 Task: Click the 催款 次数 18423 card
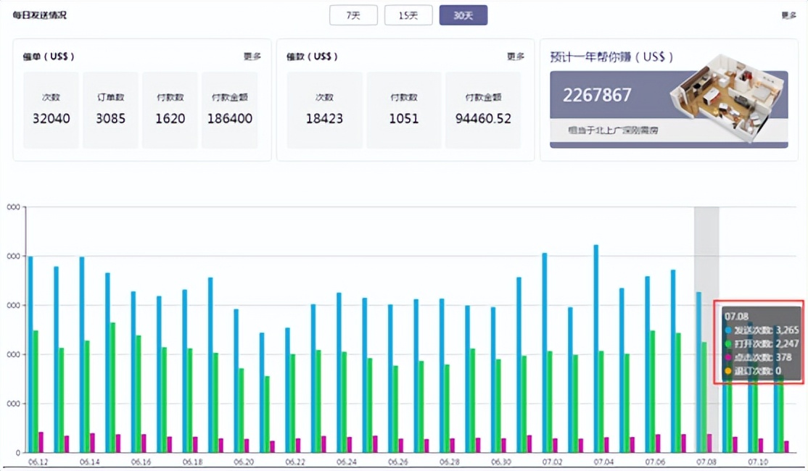point(323,110)
